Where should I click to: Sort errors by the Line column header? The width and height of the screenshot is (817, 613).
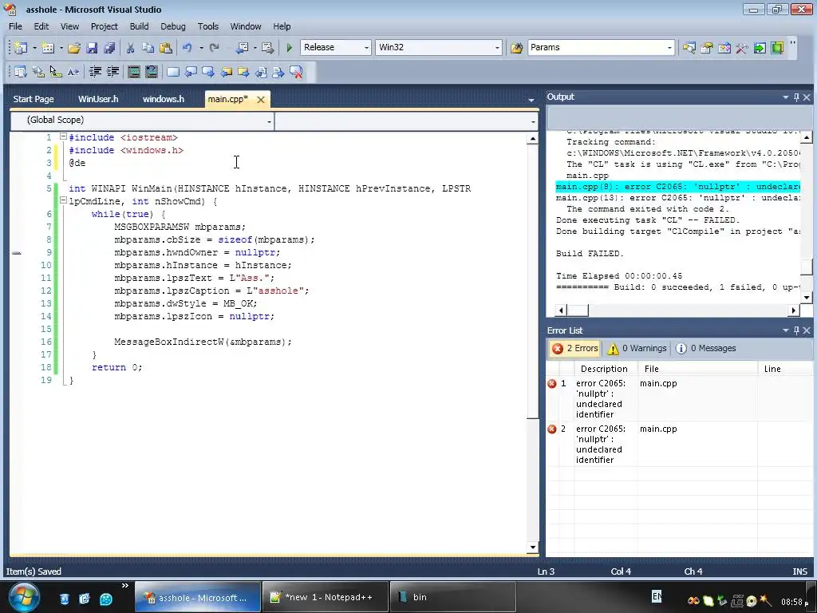(786, 369)
